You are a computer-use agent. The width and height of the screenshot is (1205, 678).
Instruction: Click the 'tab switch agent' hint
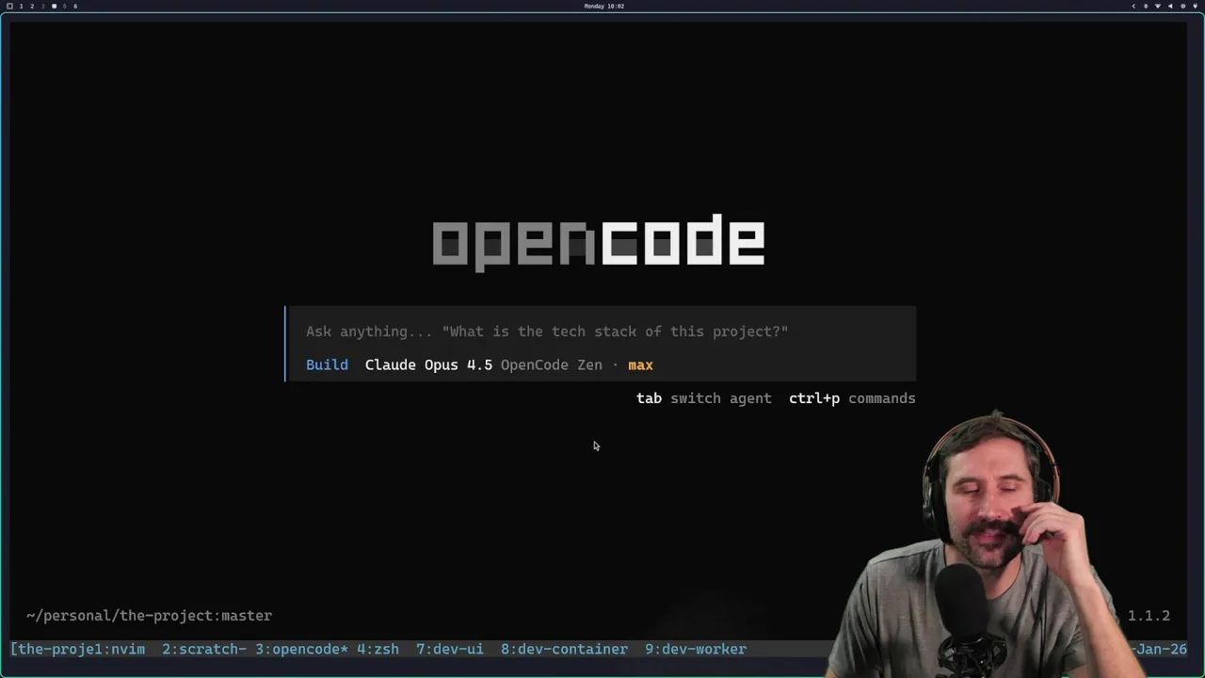click(703, 398)
